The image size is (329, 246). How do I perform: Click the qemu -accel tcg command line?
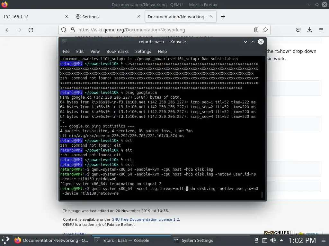tap(159, 191)
